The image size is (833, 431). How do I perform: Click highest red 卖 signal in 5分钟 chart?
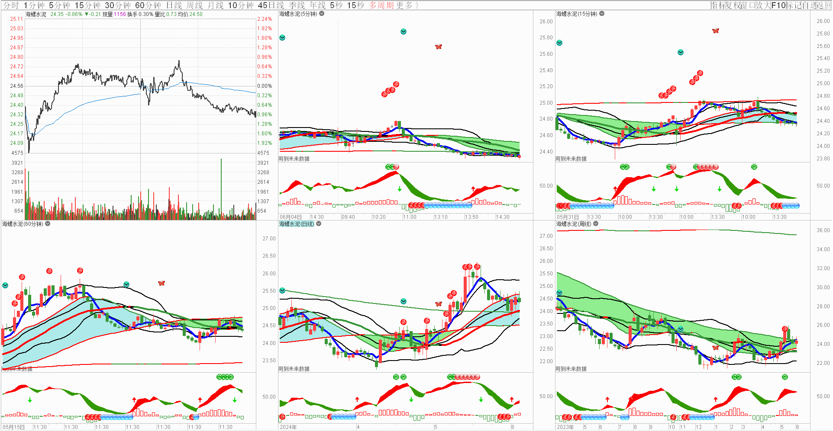[x=396, y=84]
